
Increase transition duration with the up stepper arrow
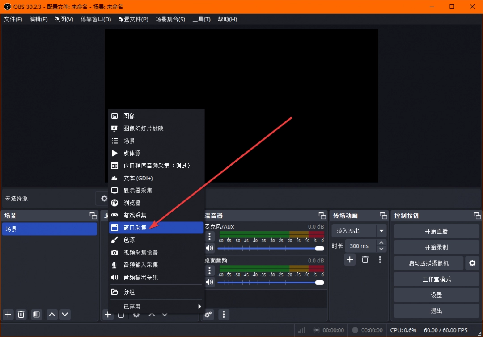[381, 243]
